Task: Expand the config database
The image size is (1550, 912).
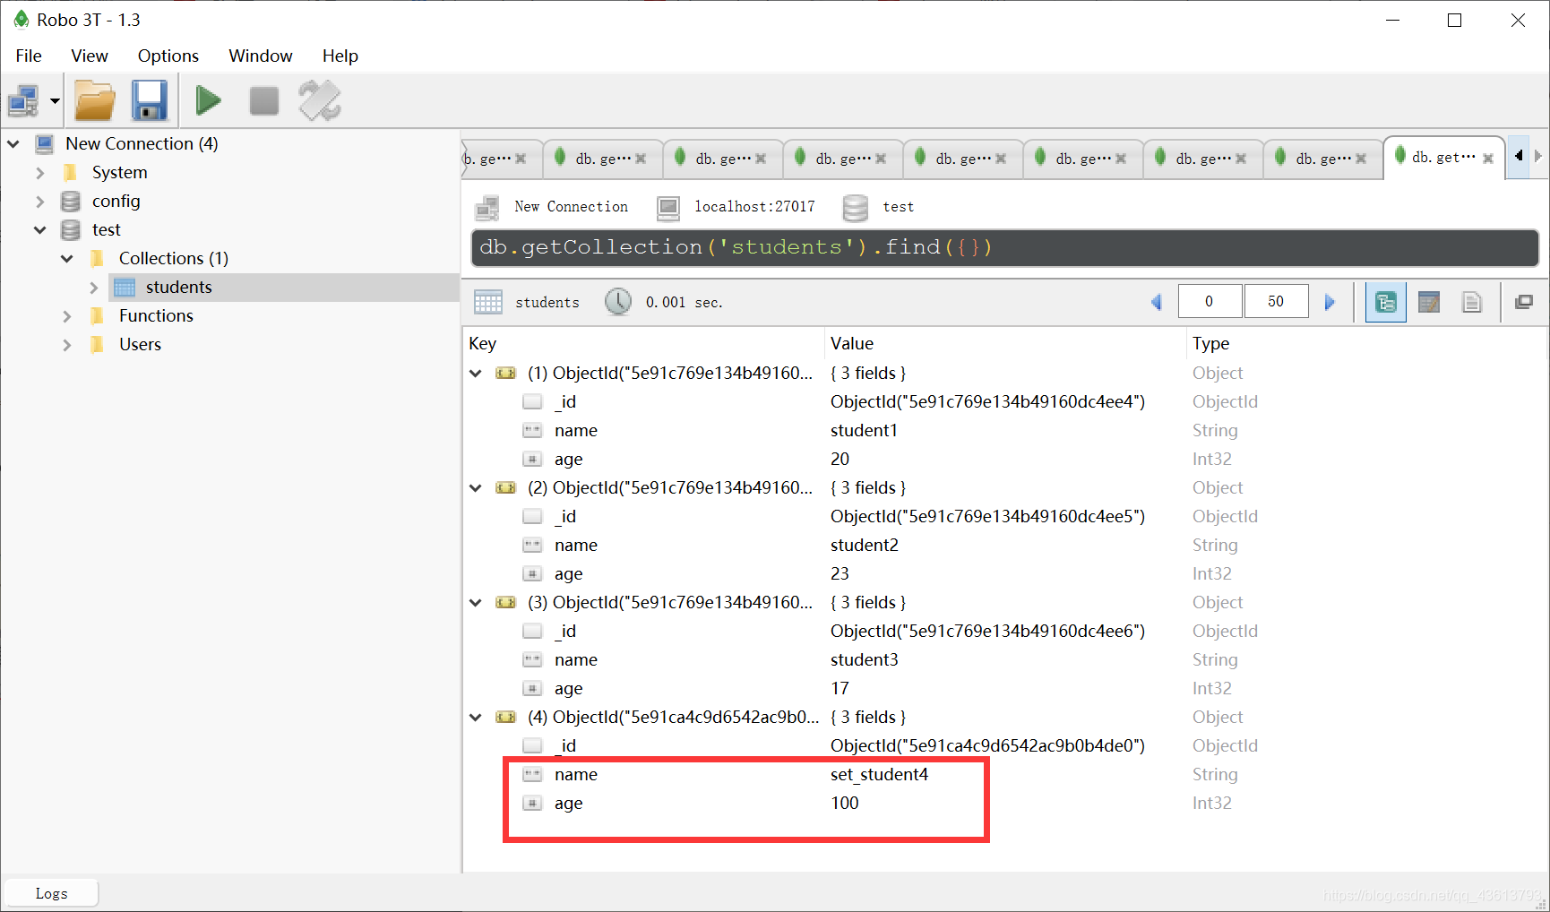Action: (40, 201)
